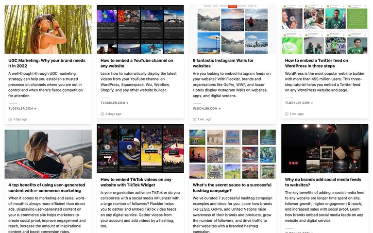Click FLOCKLER.COM link under Instagram Walls card
Screen dimensions: 373x233
click(x=207, y=108)
